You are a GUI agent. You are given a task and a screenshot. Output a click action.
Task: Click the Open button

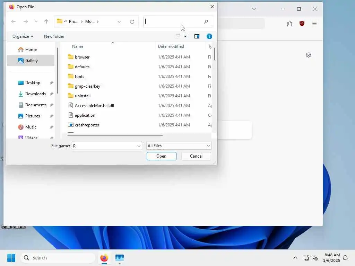(162, 156)
